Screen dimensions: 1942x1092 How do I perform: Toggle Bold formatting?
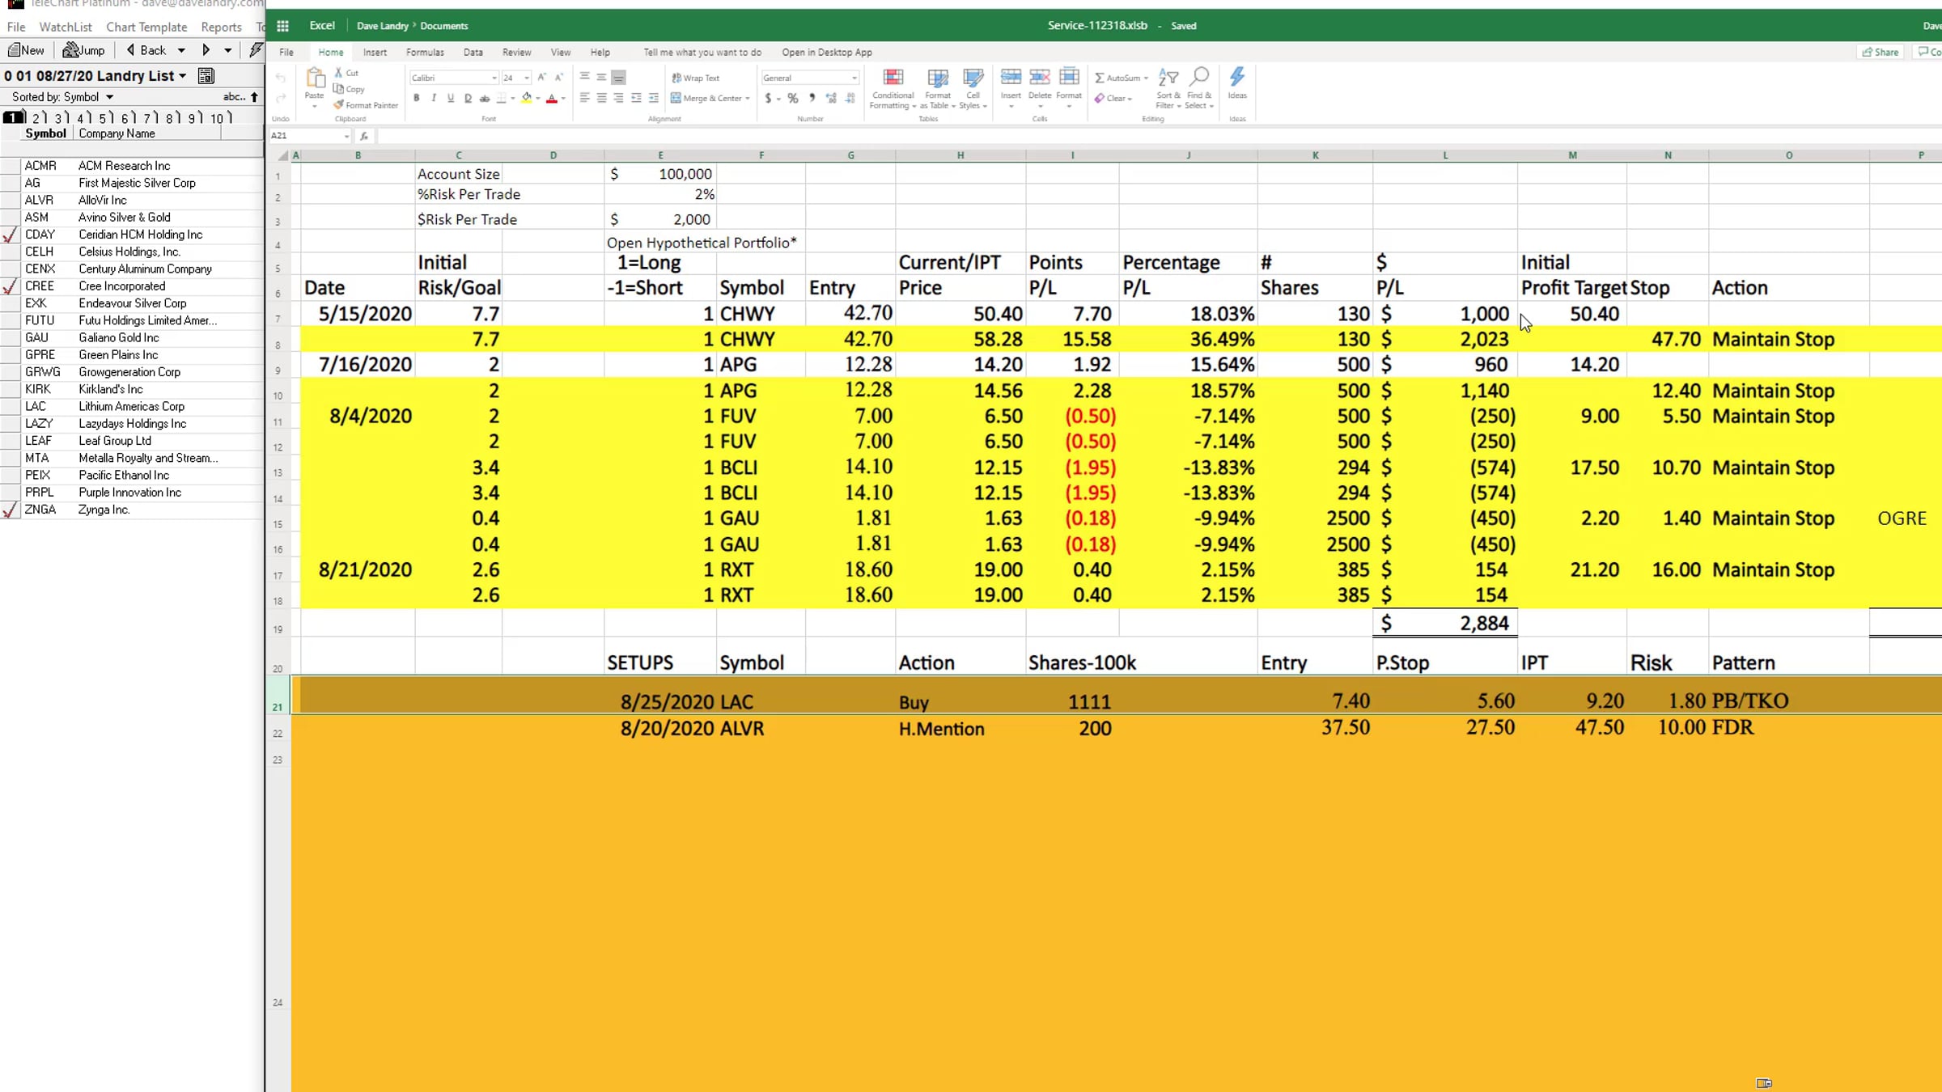coord(417,98)
